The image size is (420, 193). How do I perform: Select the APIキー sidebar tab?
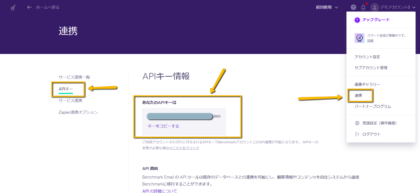pyautogui.click(x=66, y=89)
